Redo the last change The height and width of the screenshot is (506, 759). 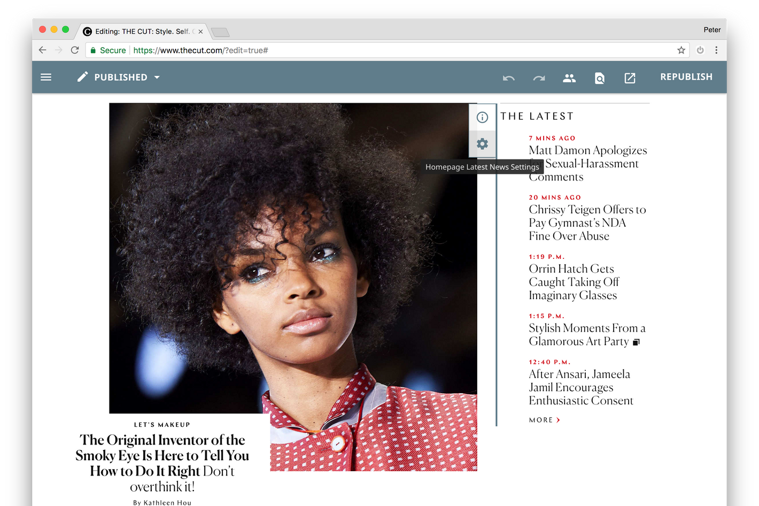pos(539,78)
